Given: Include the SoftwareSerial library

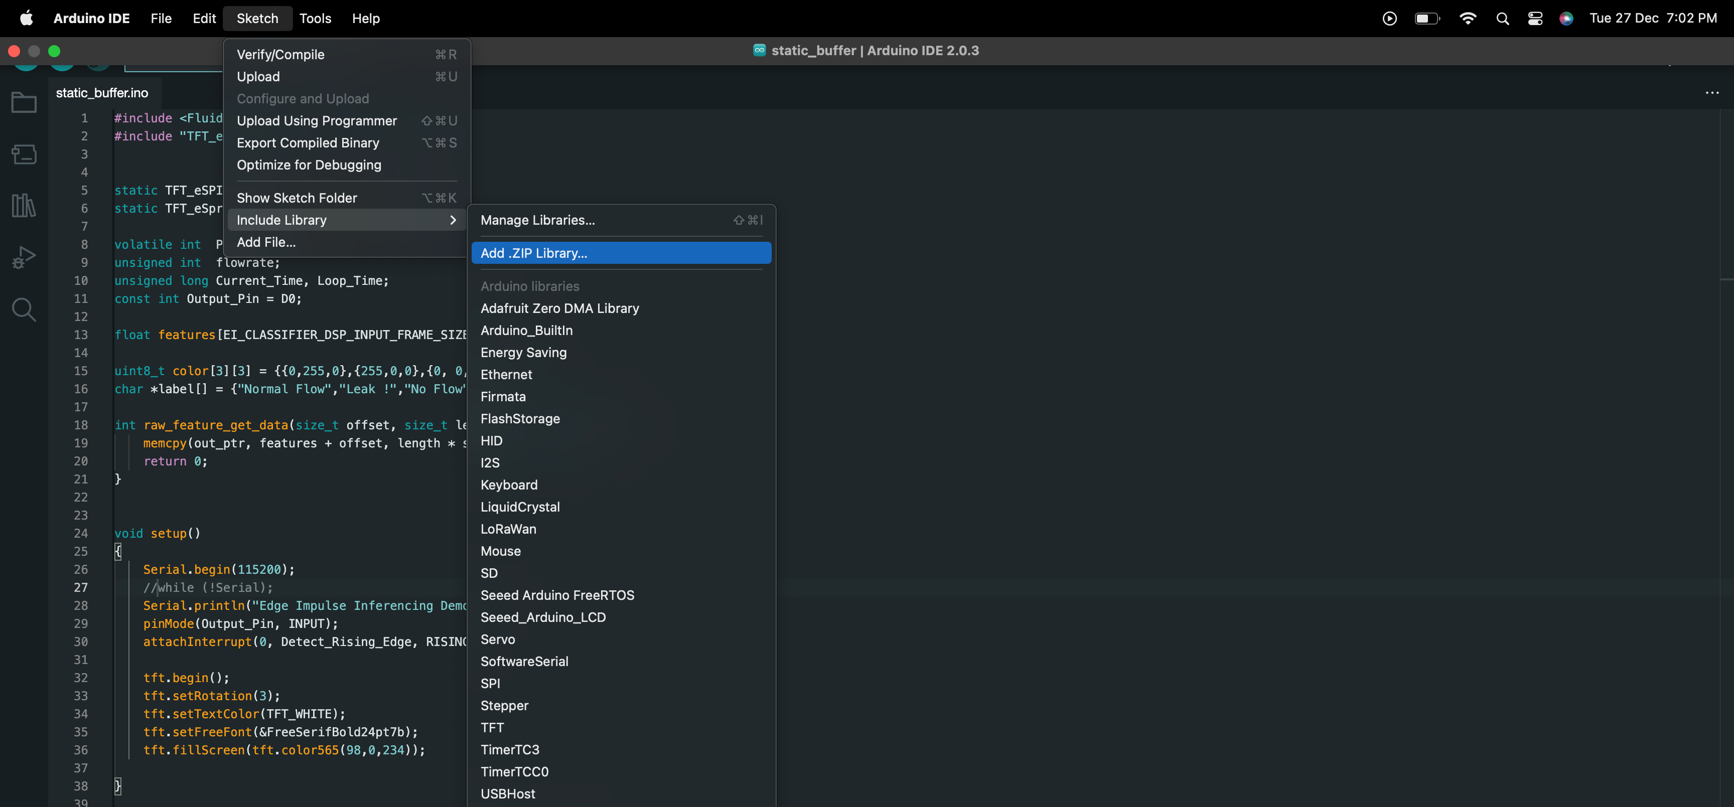Looking at the screenshot, I should 621,662.
